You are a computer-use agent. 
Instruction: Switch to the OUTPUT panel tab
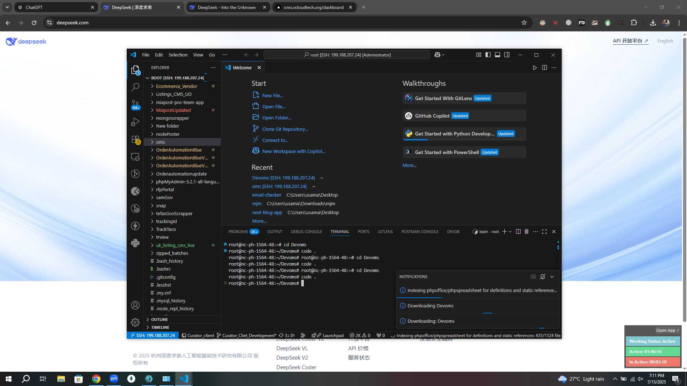[x=275, y=232]
